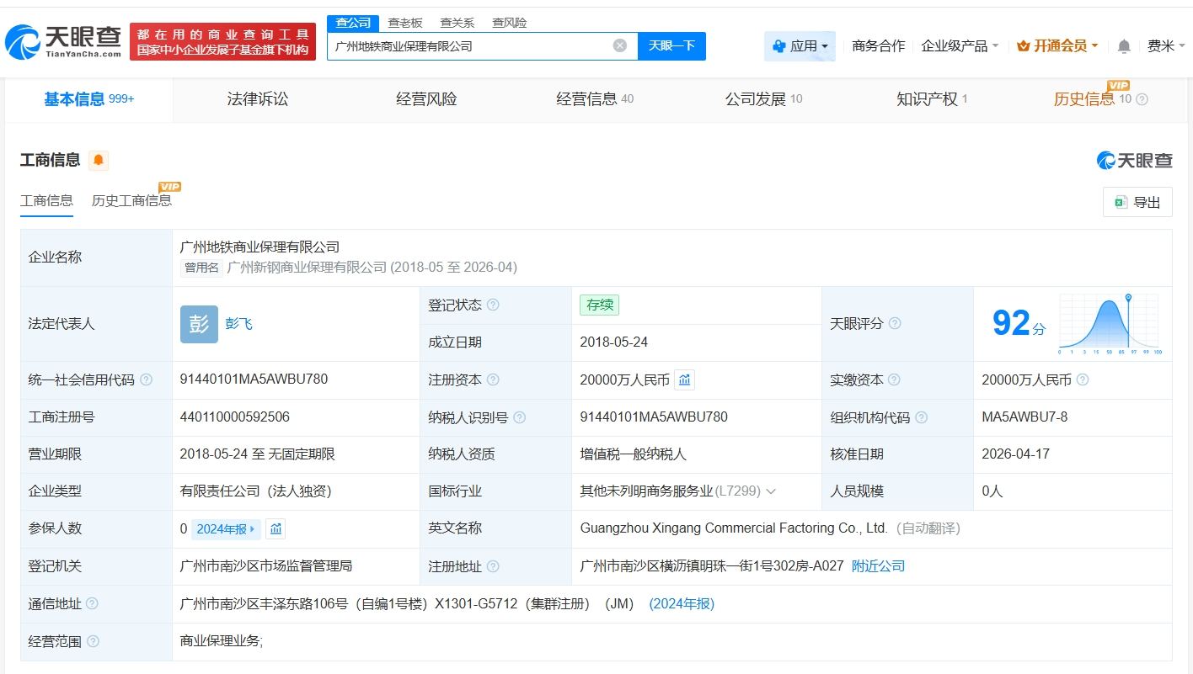Open the insured headcount chart icon

tap(276, 529)
